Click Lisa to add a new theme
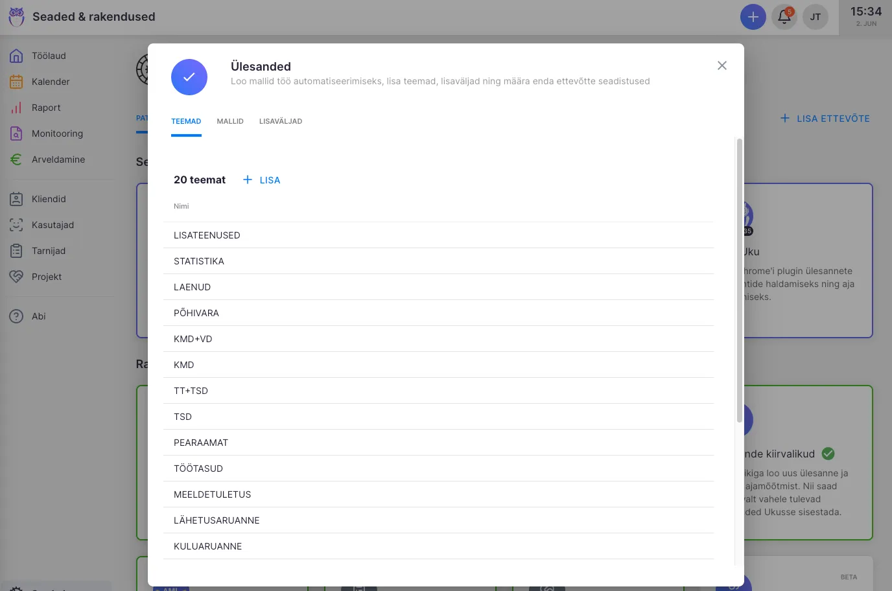Viewport: 892px width, 591px height. coord(262,180)
